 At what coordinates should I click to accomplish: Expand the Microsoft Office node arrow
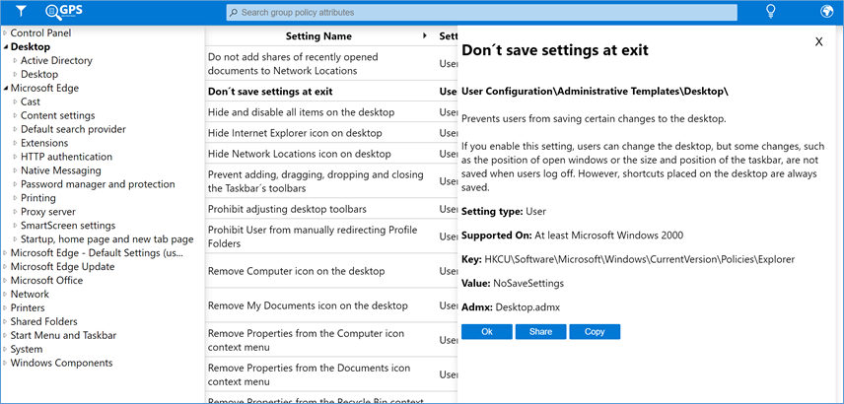tap(5, 280)
